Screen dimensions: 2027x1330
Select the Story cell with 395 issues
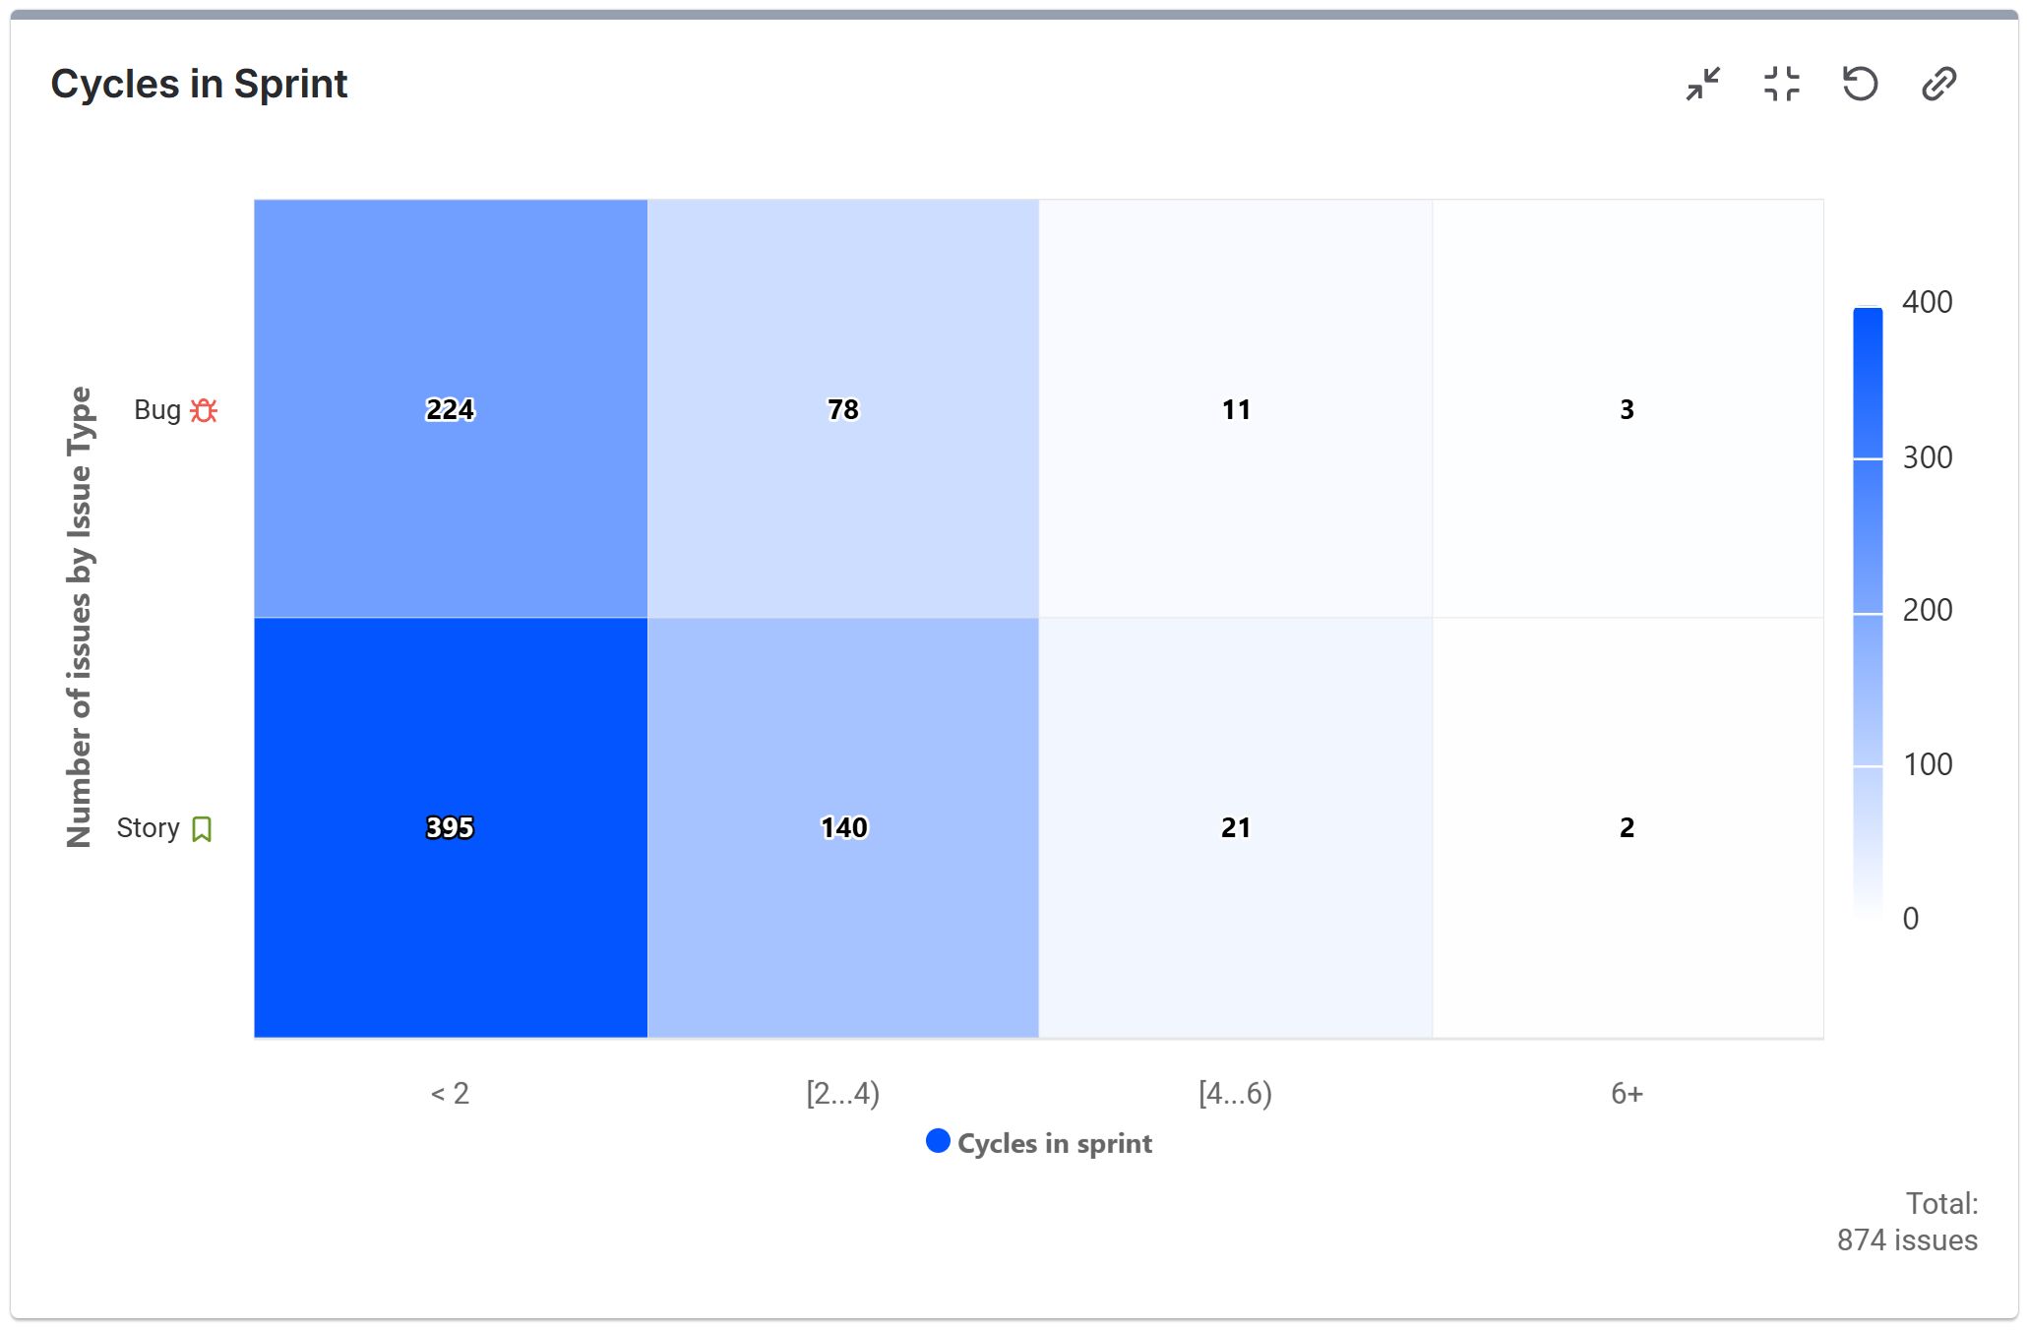pos(450,828)
